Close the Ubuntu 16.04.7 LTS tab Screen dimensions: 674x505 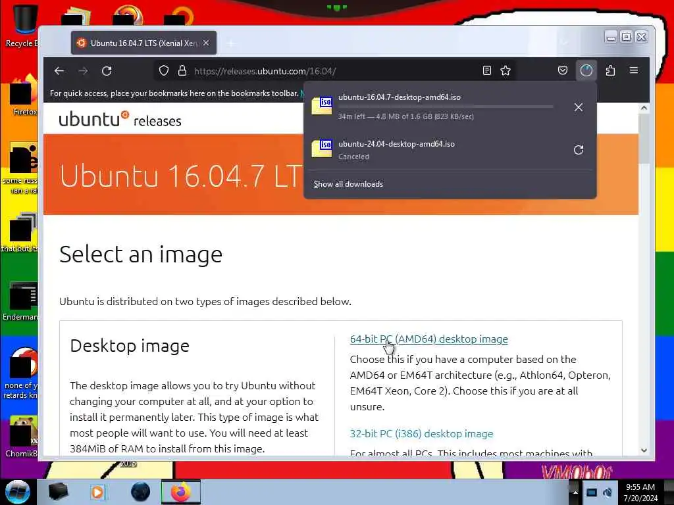coord(206,43)
